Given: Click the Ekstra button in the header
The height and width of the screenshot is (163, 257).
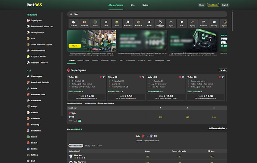Looking at the screenshot, I should coord(201,5).
